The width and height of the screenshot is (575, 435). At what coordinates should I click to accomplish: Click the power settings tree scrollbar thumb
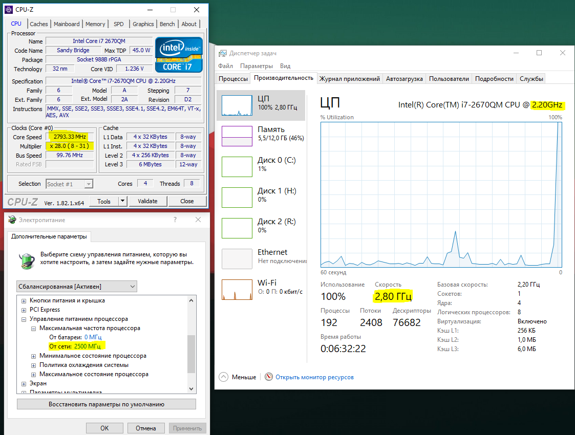coord(191,353)
